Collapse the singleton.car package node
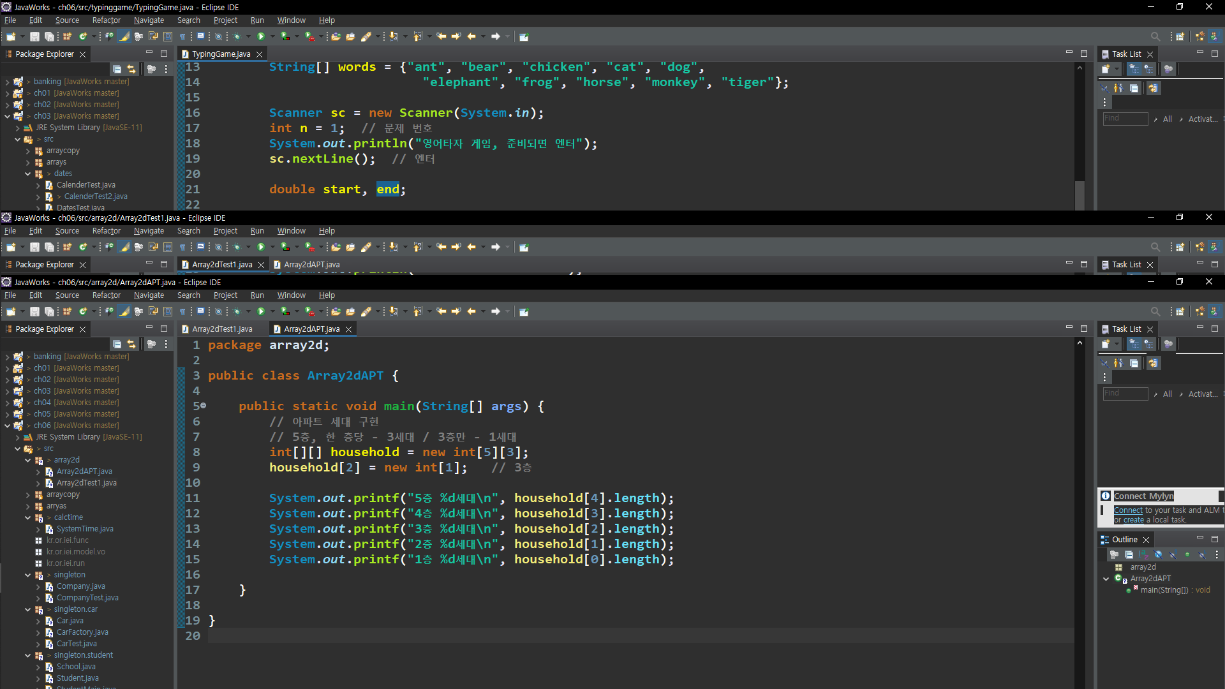This screenshot has width=1225, height=689. coord(28,609)
